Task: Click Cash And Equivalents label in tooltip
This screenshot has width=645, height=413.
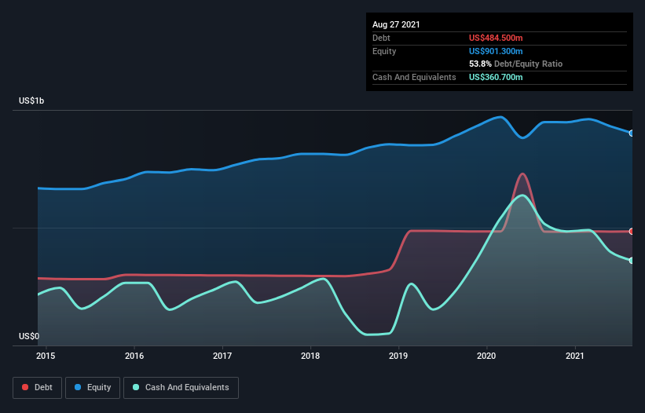Action: (414, 77)
